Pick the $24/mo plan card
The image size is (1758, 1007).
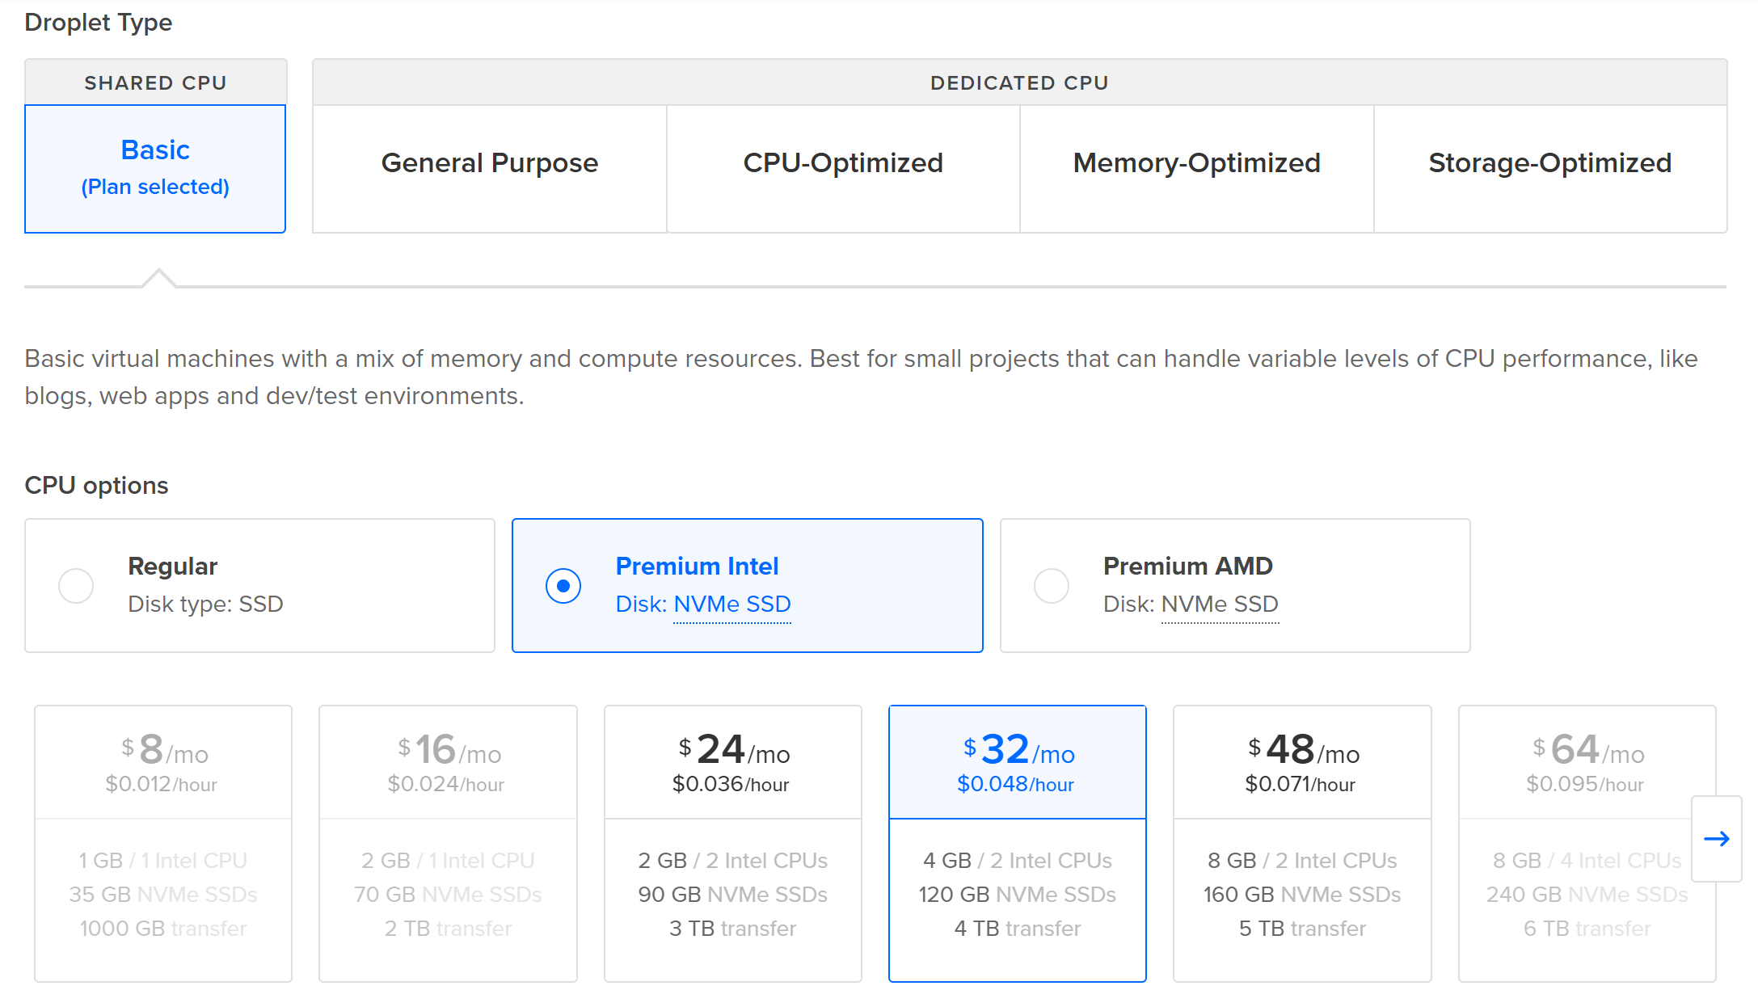click(x=733, y=843)
